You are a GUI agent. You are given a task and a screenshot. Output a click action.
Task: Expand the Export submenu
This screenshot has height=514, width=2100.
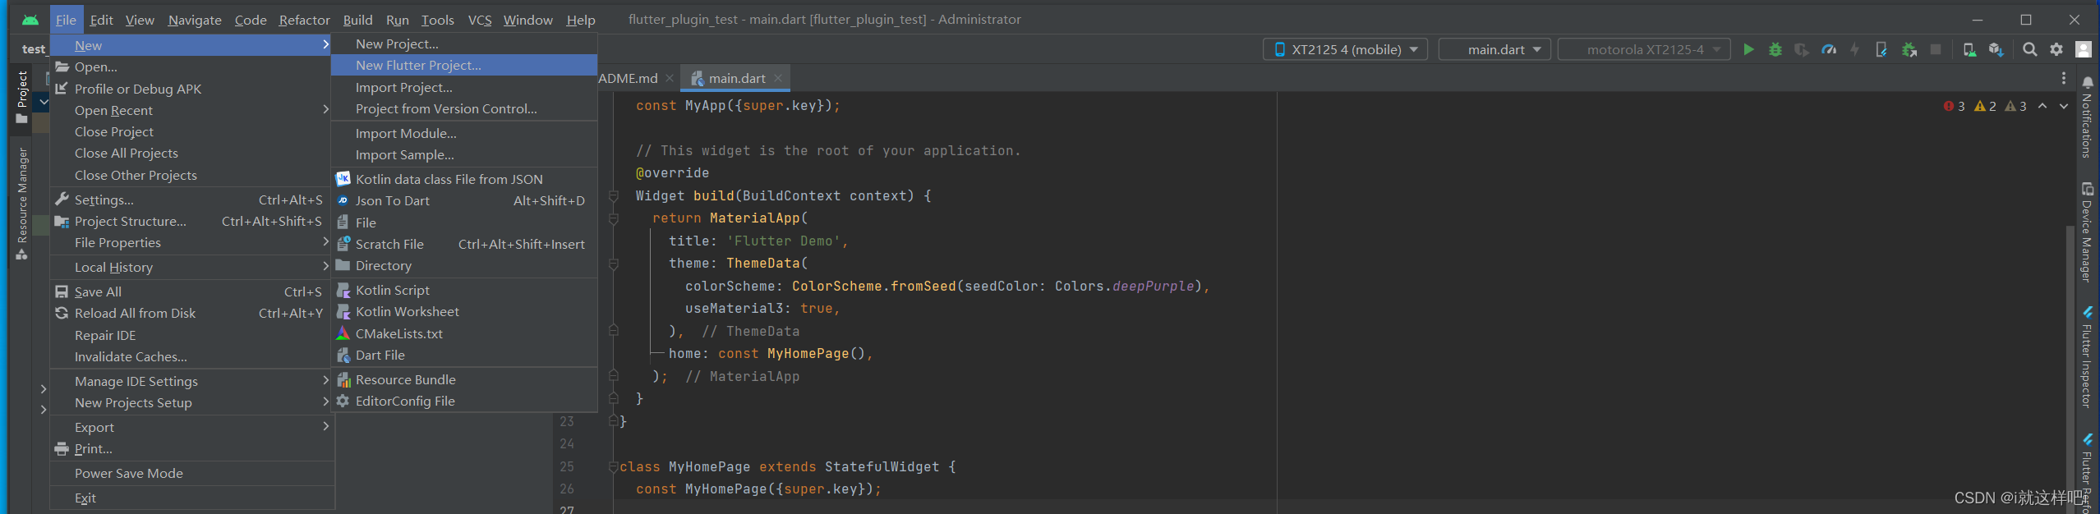tap(192, 427)
